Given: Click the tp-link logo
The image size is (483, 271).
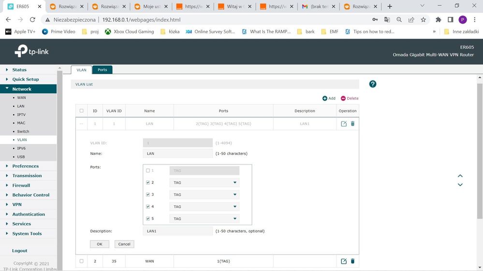Looking at the screenshot, I should tap(32, 51).
